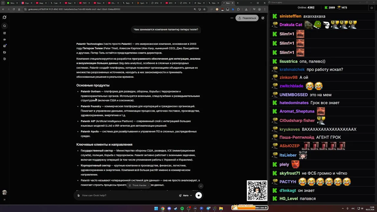Switch to the Kick 'Stre' browser tab
This screenshot has width=377, height=212.
(12, 3)
